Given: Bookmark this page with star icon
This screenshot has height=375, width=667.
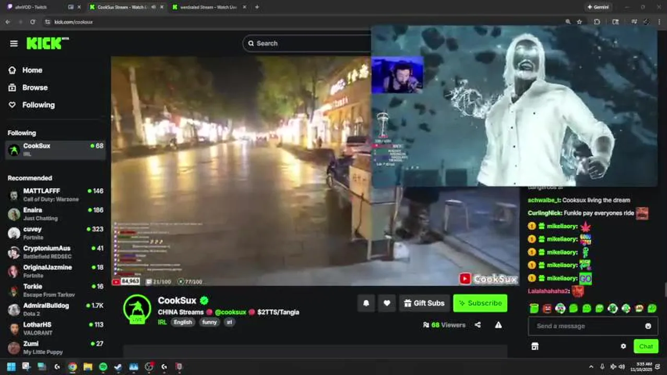Looking at the screenshot, I should click(579, 22).
